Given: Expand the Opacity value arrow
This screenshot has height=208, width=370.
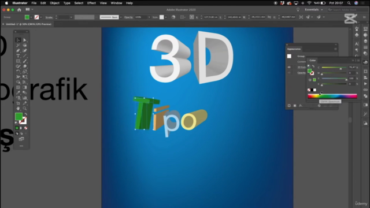Looking at the screenshot, I should click(x=149, y=17).
